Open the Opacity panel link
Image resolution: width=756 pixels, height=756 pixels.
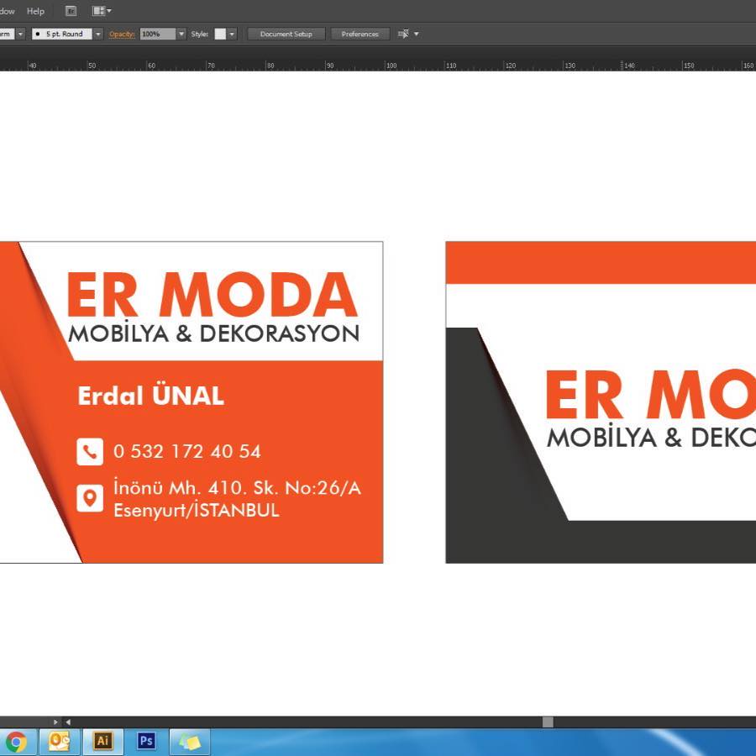coord(122,34)
